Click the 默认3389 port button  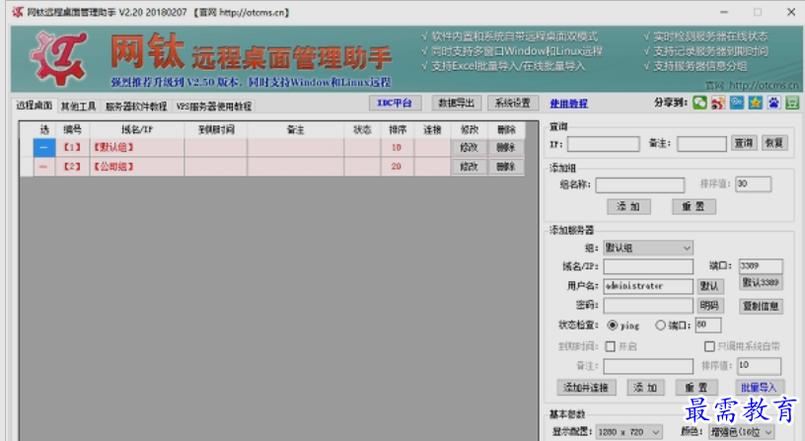coord(761,282)
